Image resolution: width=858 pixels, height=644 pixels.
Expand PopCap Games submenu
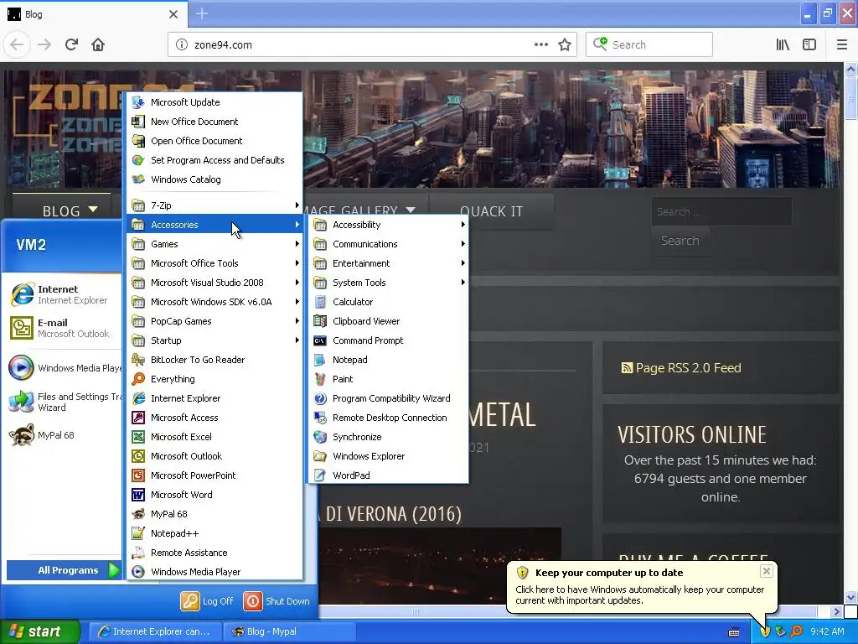214,321
